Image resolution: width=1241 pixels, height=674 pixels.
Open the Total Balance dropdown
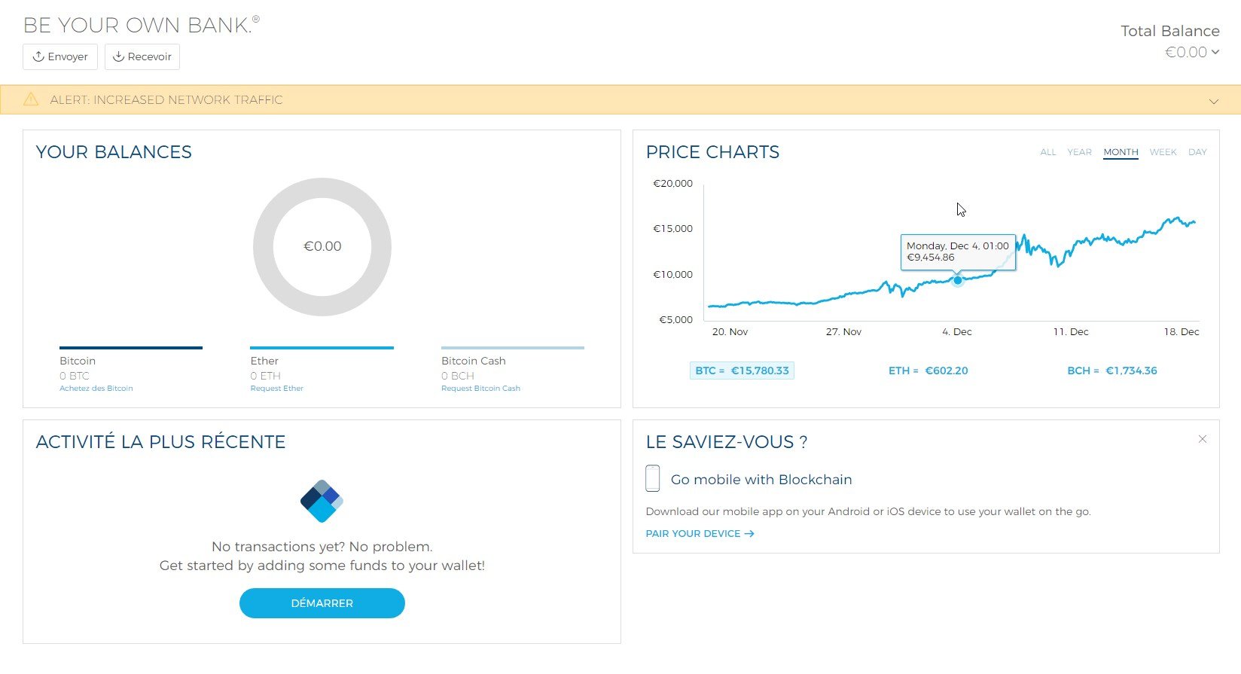[1192, 52]
